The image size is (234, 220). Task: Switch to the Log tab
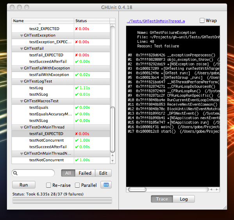[x=184, y=199]
